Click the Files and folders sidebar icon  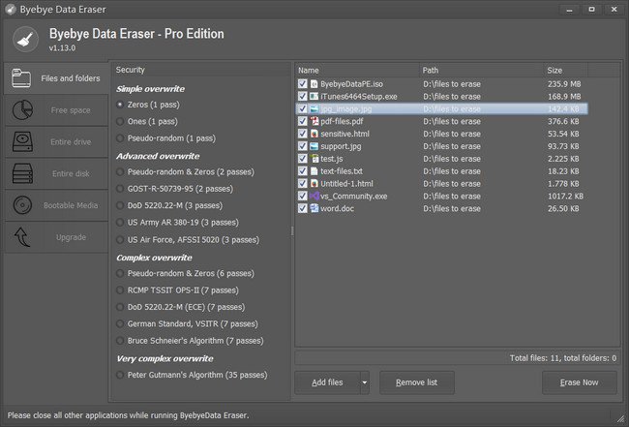pyautogui.click(x=21, y=77)
